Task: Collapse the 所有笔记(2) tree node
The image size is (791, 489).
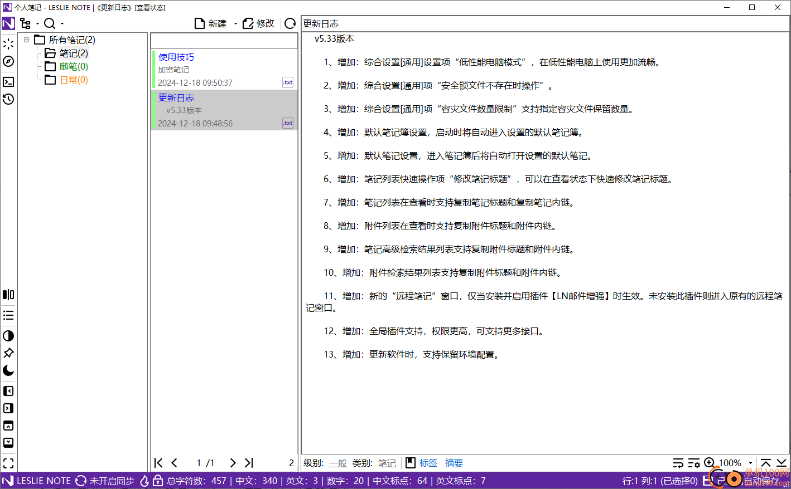Action: 26,40
